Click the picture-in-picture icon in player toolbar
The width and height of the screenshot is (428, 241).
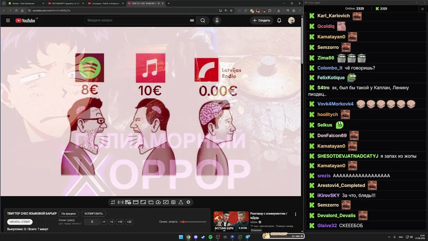coord(143,202)
